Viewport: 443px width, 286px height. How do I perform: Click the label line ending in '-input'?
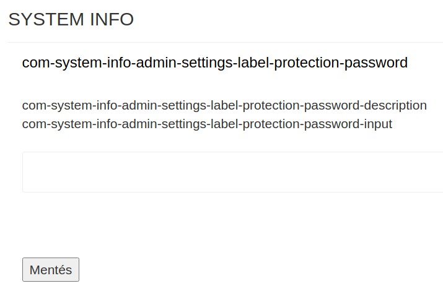point(207,124)
